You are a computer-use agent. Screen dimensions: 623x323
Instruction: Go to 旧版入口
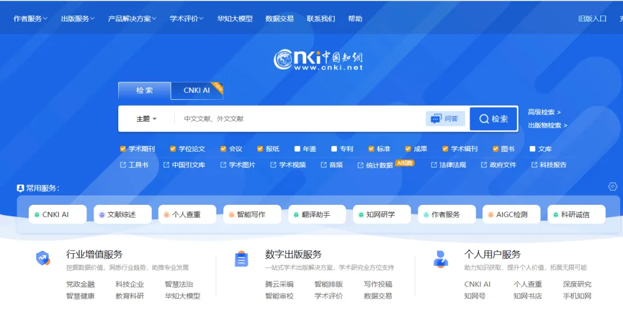pos(592,18)
